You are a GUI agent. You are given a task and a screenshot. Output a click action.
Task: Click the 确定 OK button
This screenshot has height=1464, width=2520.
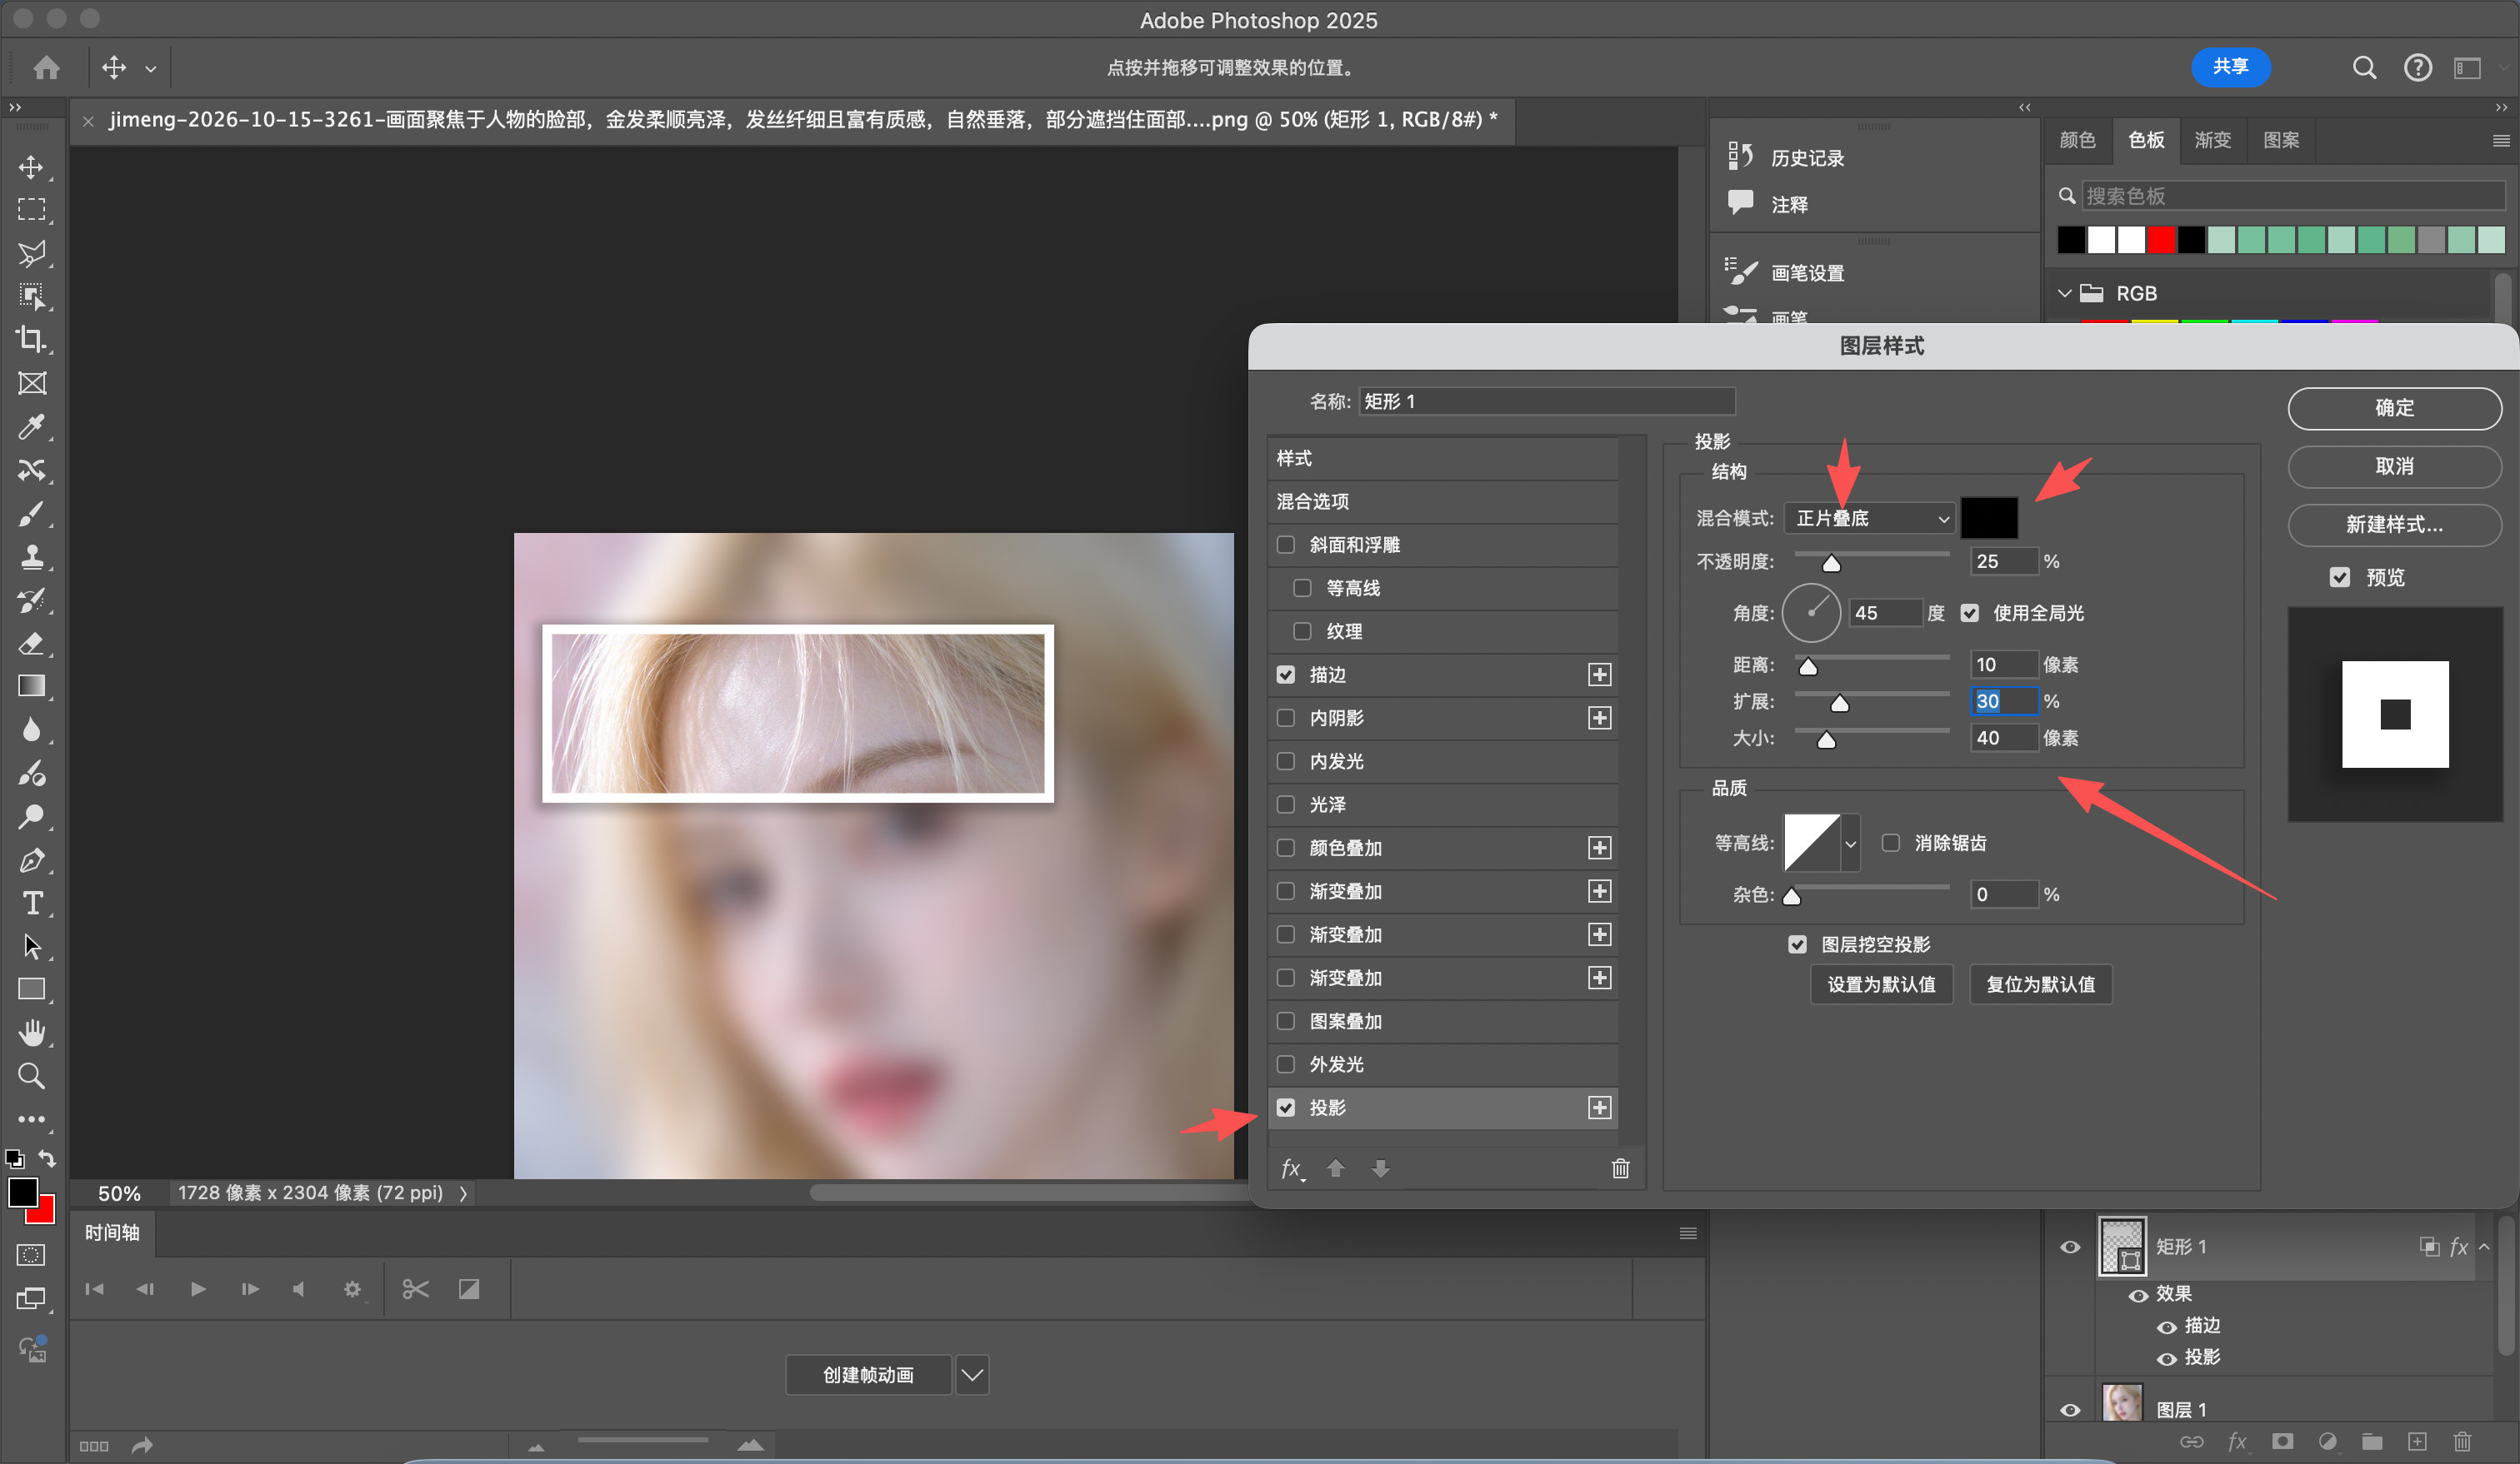pos(2394,408)
